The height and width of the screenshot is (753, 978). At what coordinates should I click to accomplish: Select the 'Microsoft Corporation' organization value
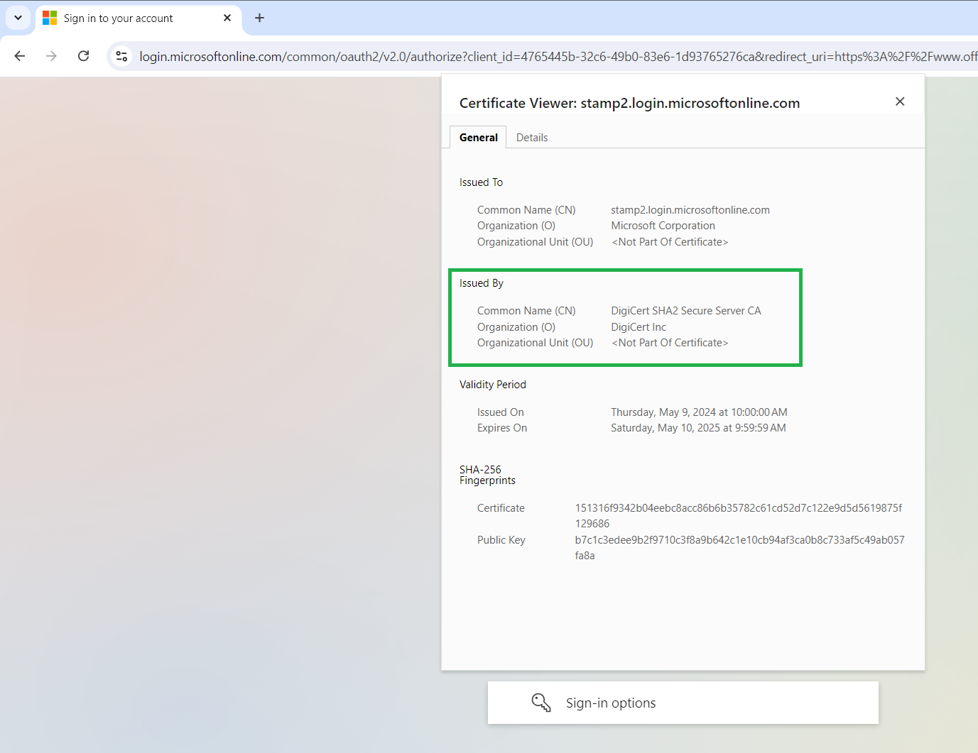(x=663, y=226)
